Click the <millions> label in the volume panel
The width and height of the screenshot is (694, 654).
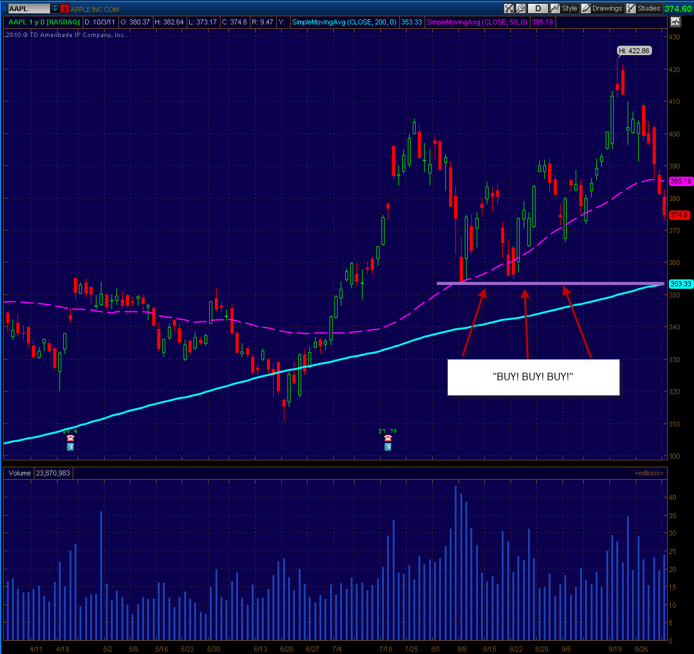click(x=649, y=474)
